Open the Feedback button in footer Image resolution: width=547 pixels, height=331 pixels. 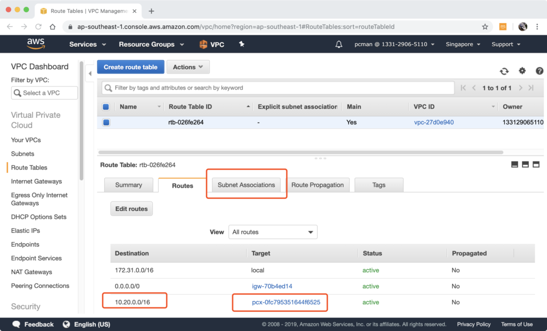[33, 325]
